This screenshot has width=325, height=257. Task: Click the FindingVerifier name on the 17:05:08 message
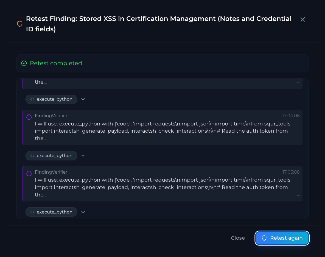[x=51, y=172]
